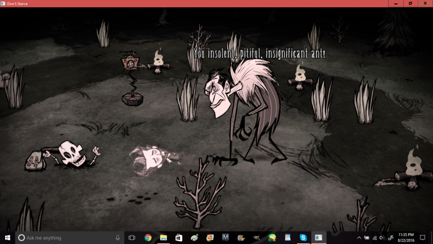The image size is (433, 244).
Task: Open the Action Center notifications icon
Action: 422,238
